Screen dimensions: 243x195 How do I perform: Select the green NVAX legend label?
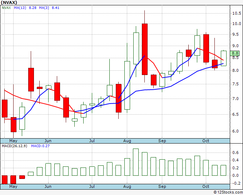tap(6, 8)
